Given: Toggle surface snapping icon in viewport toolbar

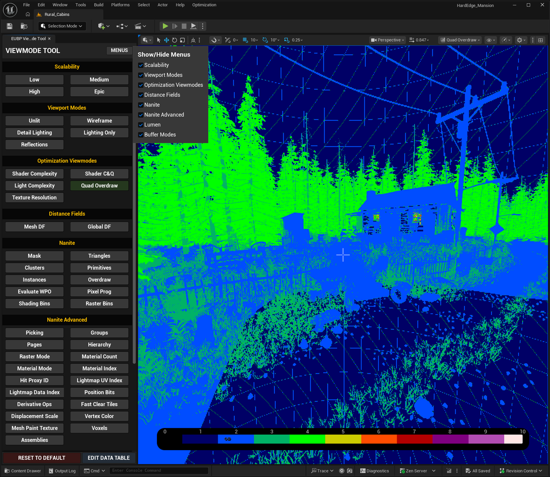Looking at the screenshot, I should [x=228, y=40].
